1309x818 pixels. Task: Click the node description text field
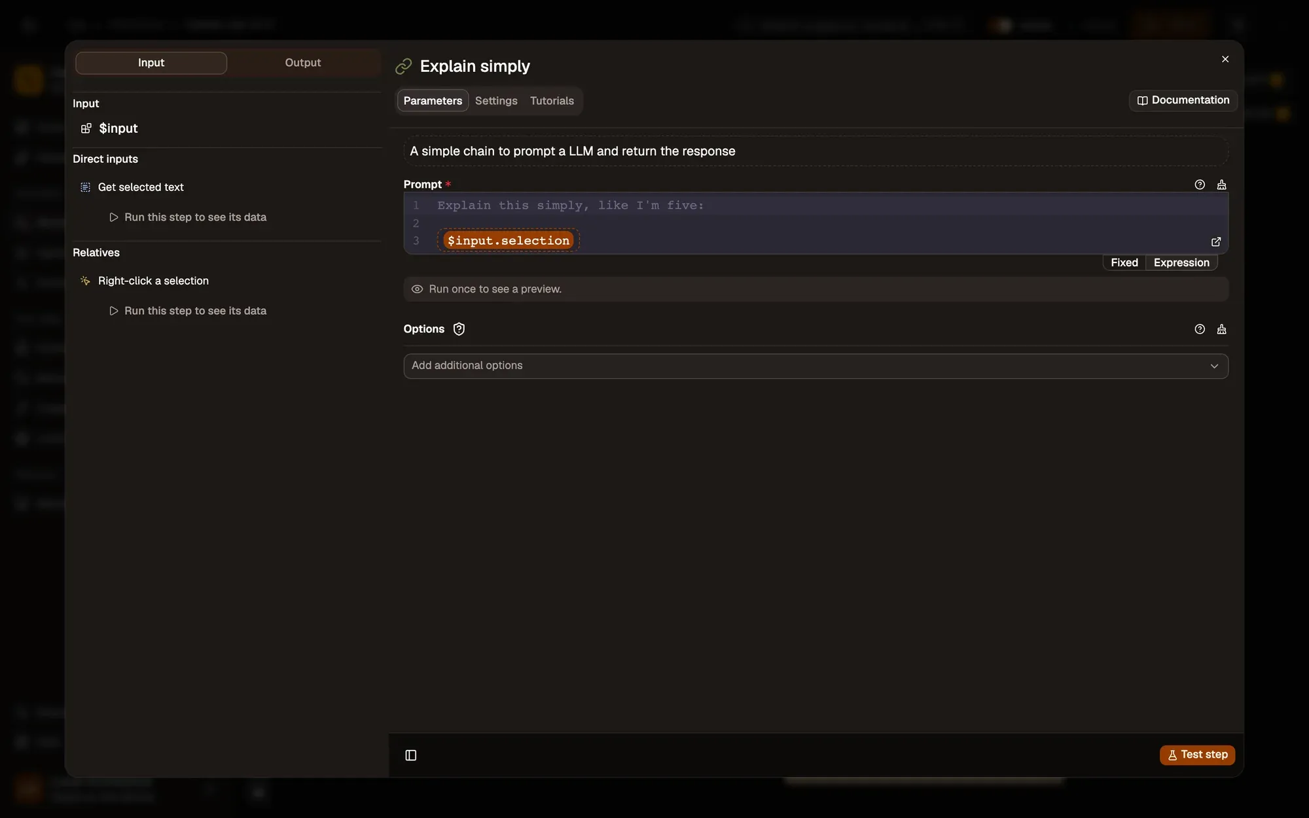(816, 151)
